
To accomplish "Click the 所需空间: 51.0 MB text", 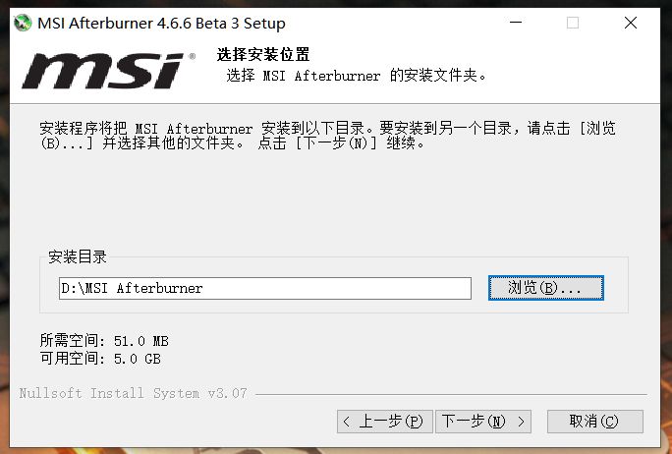I will [104, 341].
